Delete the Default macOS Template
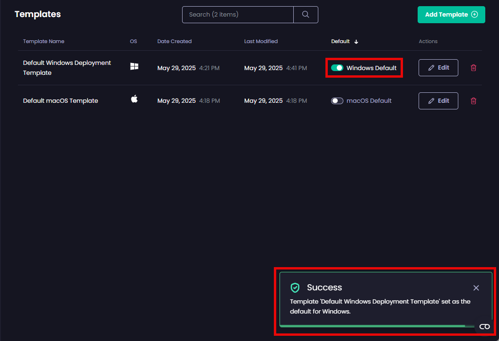Image resolution: width=499 pixels, height=341 pixels. 473,101
